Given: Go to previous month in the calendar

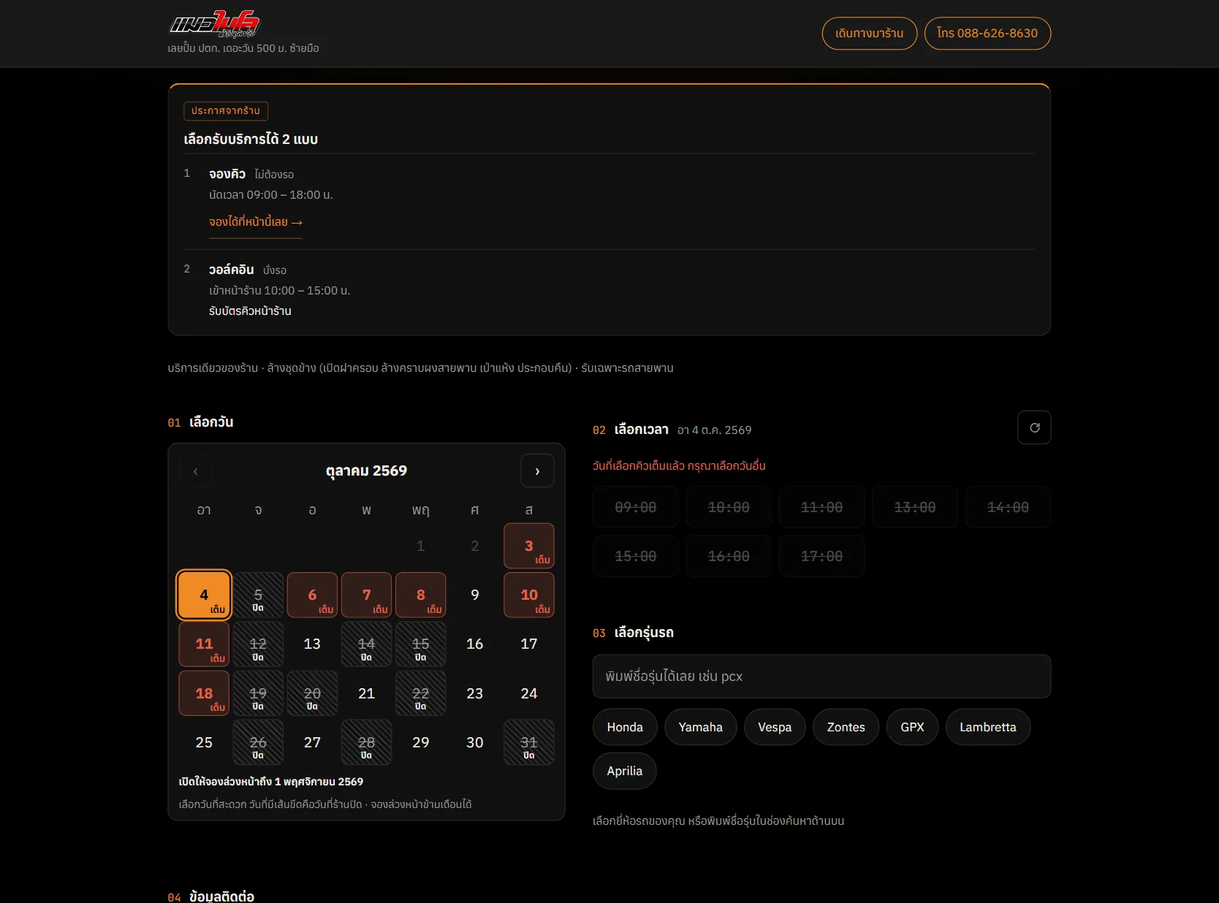Looking at the screenshot, I should pos(196,470).
